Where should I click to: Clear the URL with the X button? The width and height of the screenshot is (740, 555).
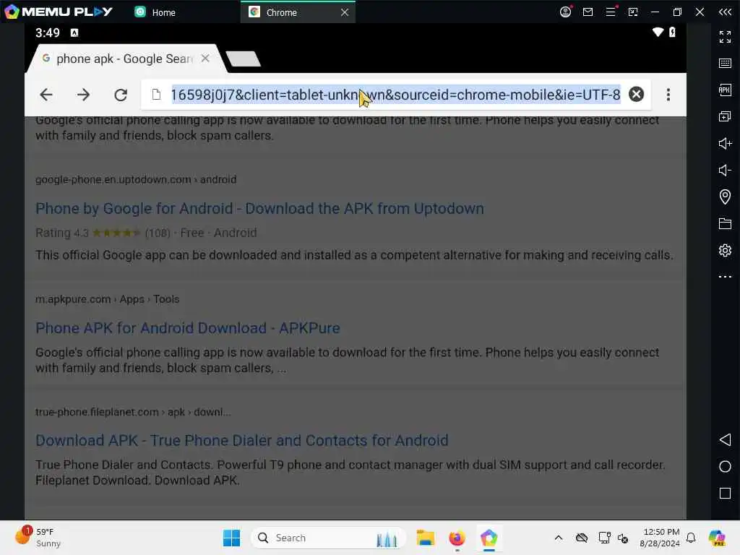(x=636, y=95)
